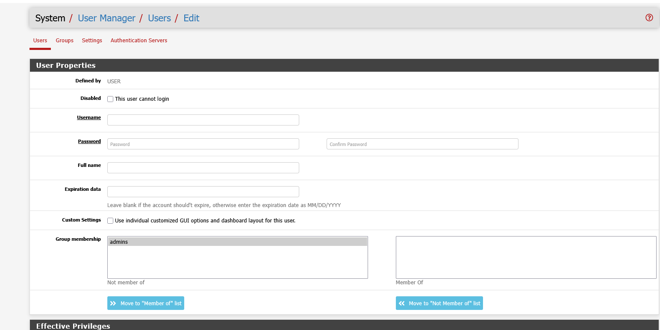Go to the Authentication Servers tab
This screenshot has width=660, height=330.
(138, 40)
